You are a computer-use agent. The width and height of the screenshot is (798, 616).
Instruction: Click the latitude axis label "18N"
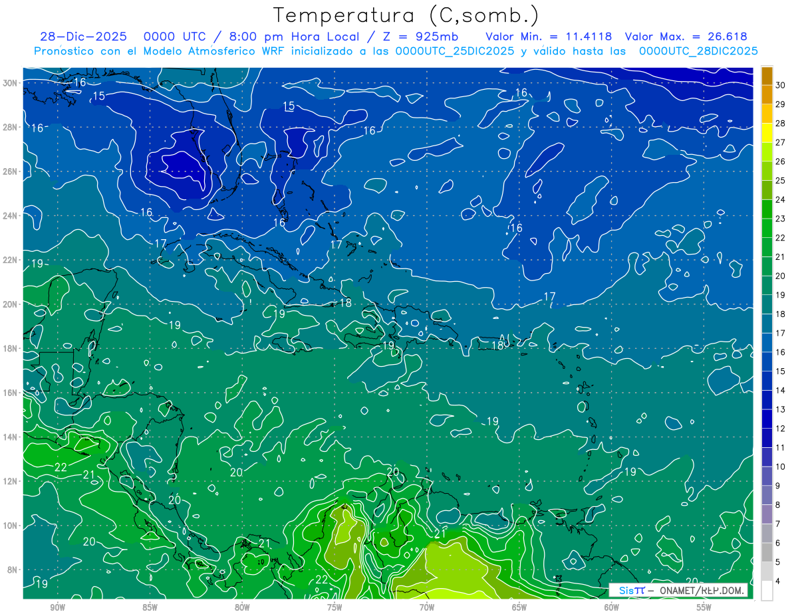click(11, 348)
